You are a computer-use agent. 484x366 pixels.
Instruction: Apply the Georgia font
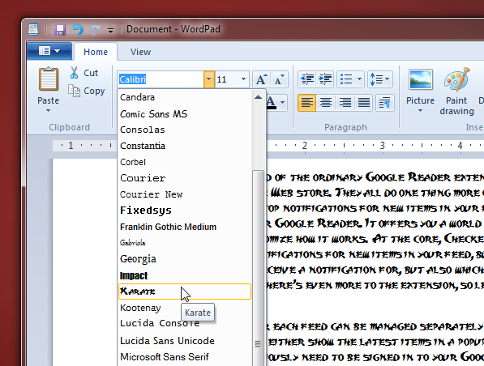pyautogui.click(x=185, y=259)
